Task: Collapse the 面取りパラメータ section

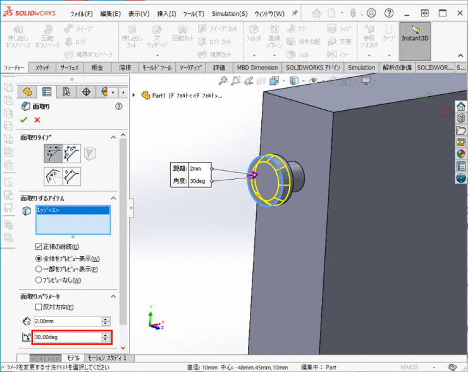Action: (x=113, y=296)
